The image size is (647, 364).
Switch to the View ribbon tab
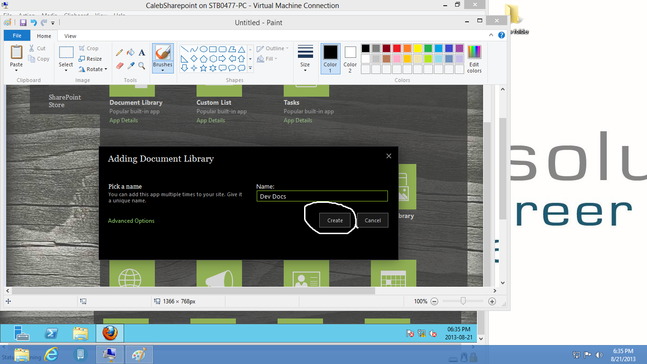(70, 36)
